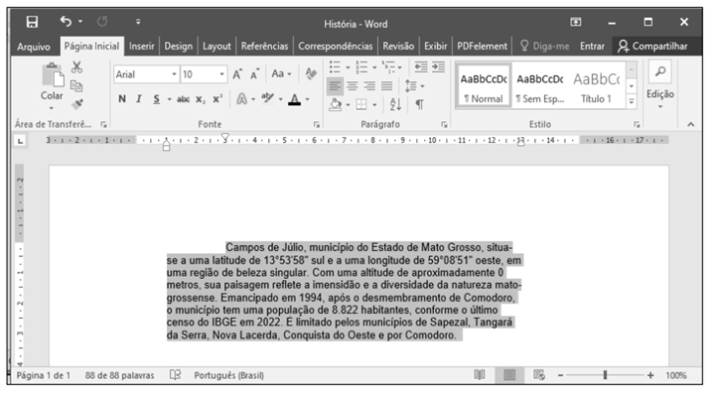Apply the Normal style

click(x=484, y=85)
